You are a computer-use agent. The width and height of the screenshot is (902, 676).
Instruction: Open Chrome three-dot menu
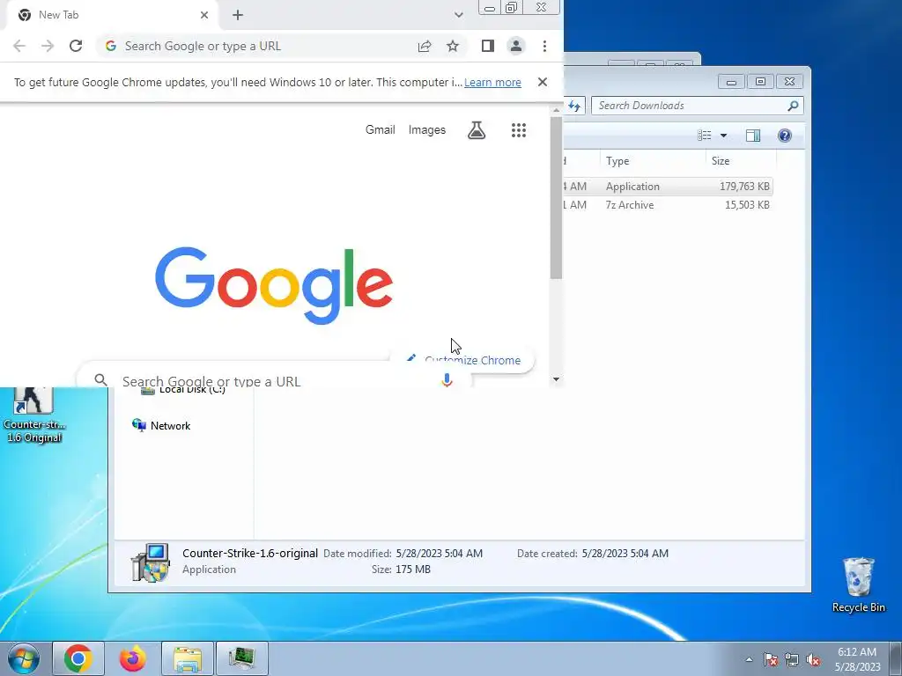(544, 46)
